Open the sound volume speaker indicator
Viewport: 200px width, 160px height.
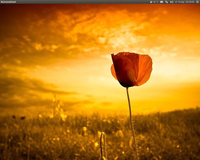[x=172, y=2]
